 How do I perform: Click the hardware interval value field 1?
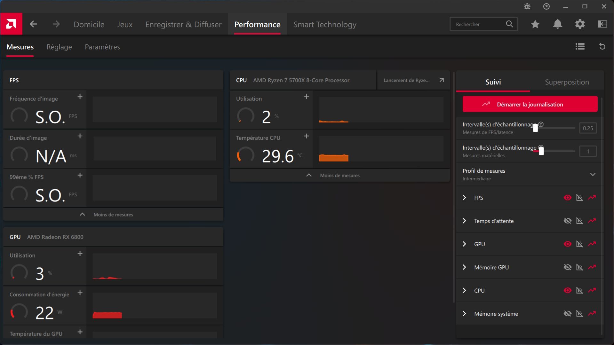(x=588, y=152)
